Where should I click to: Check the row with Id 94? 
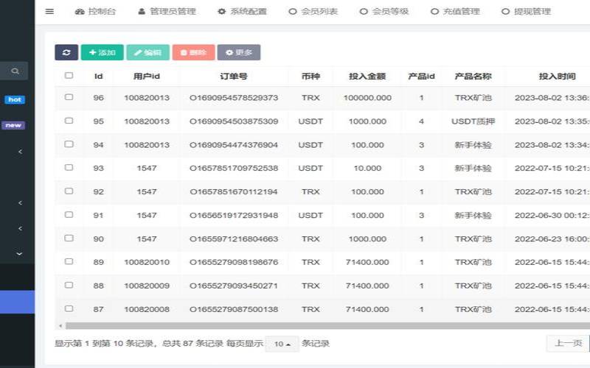pos(69,144)
